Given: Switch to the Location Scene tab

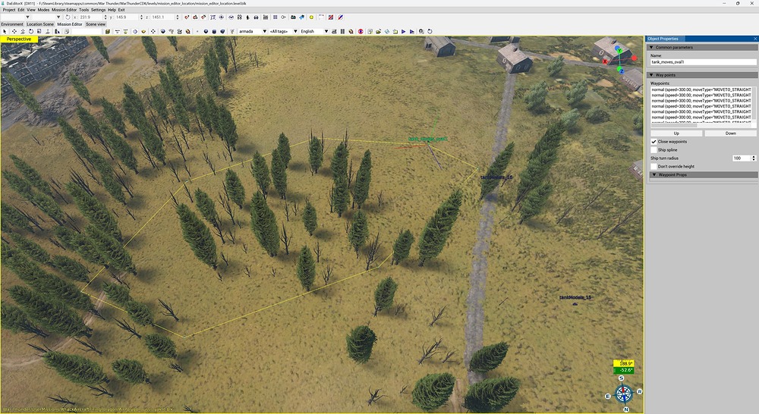Looking at the screenshot, I should 40,24.
